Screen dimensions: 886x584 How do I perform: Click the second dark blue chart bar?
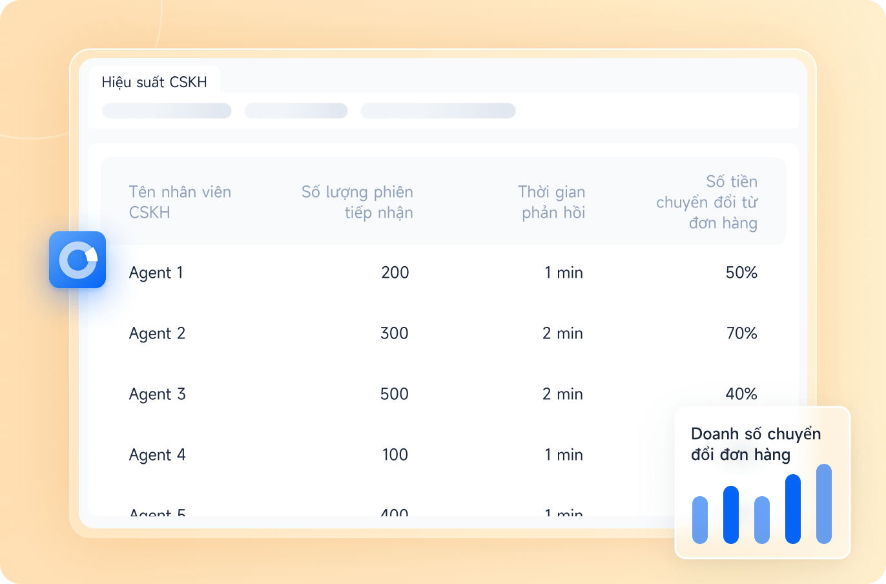point(731,514)
